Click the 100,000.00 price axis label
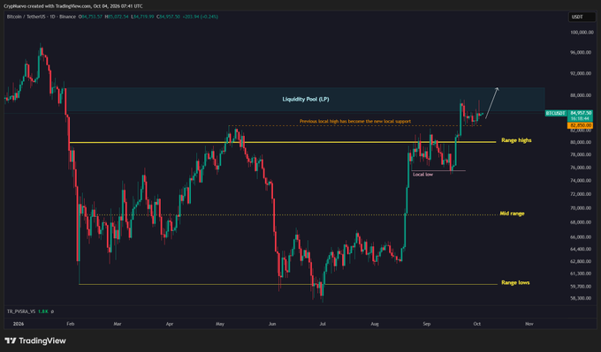This screenshot has width=601, height=352. 582,33
